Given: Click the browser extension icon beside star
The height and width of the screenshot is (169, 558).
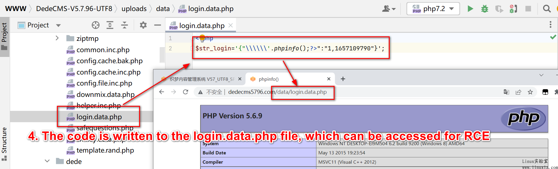Looking at the screenshot, I should (545, 92).
